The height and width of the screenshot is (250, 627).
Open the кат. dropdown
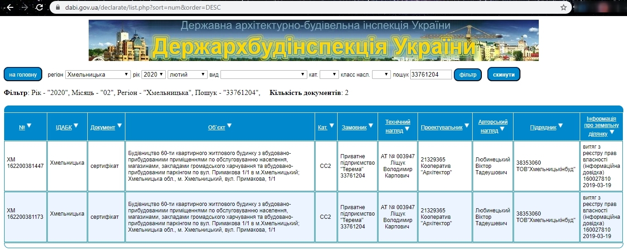(x=329, y=74)
